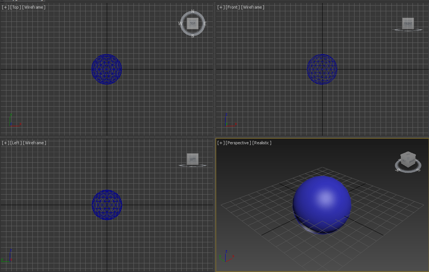Open the Left viewport [Wireframe] shading label
The height and width of the screenshot is (272, 429).
point(35,143)
